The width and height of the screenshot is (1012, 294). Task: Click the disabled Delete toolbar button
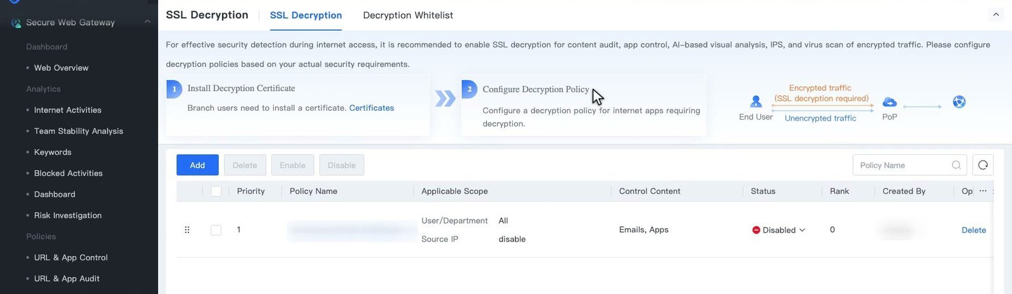coord(245,165)
